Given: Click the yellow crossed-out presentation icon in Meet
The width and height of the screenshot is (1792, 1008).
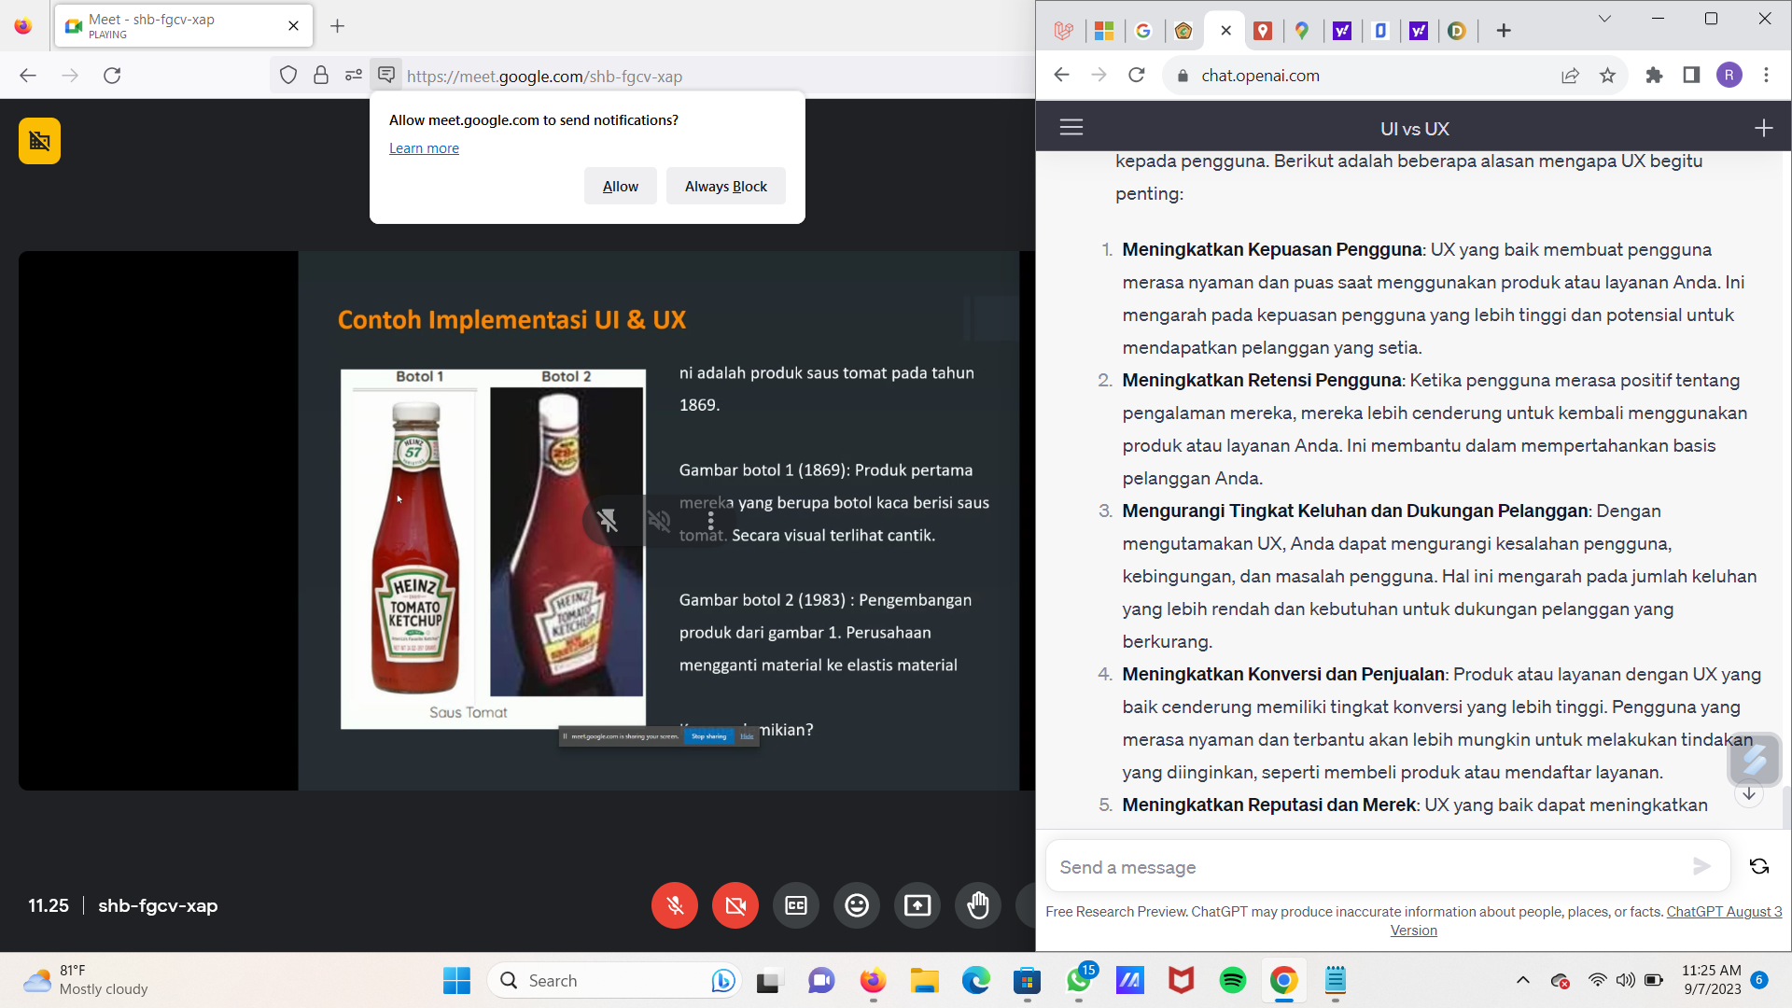Looking at the screenshot, I should [39, 141].
